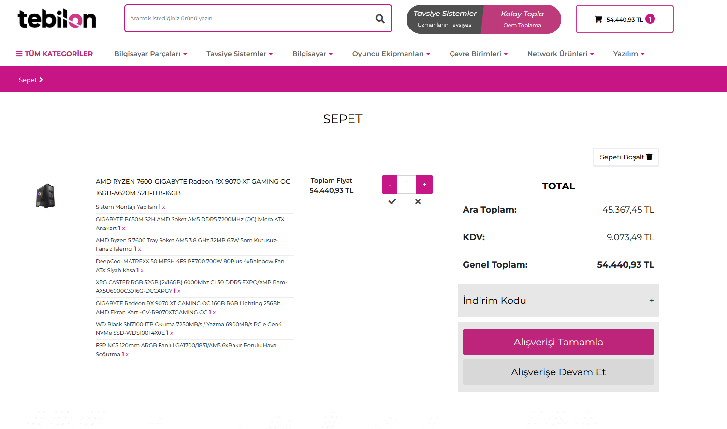This screenshot has height=429, width=727.
Task: Click Toplam Fiyat 54.440,93 TL amount
Action: point(332,190)
